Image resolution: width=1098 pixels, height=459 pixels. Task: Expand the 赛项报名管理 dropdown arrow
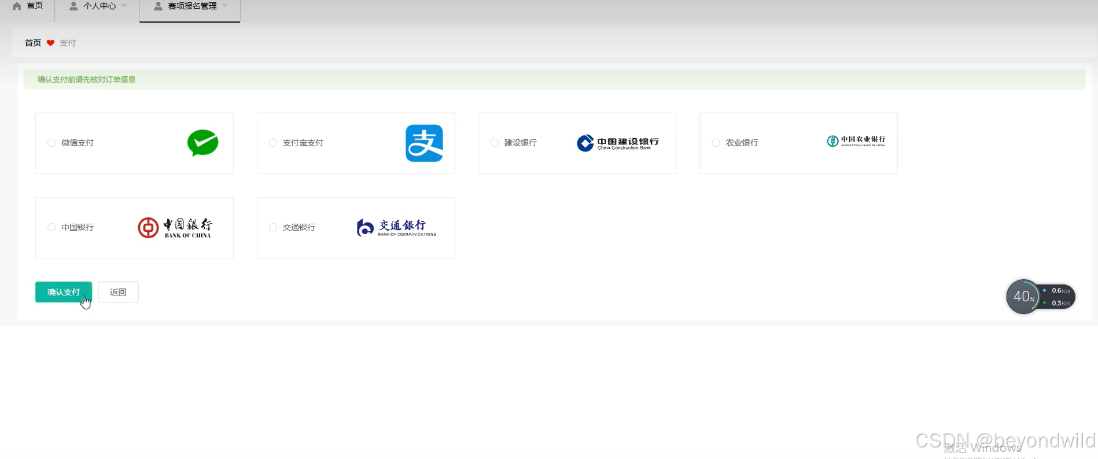(225, 6)
